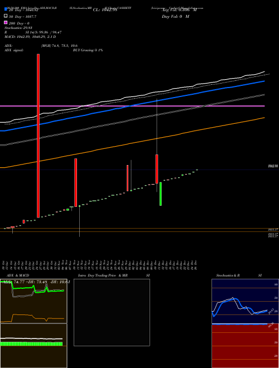Click the thick blue 20 Day average line
Screen dimensions: 279x368
pos(132,106)
